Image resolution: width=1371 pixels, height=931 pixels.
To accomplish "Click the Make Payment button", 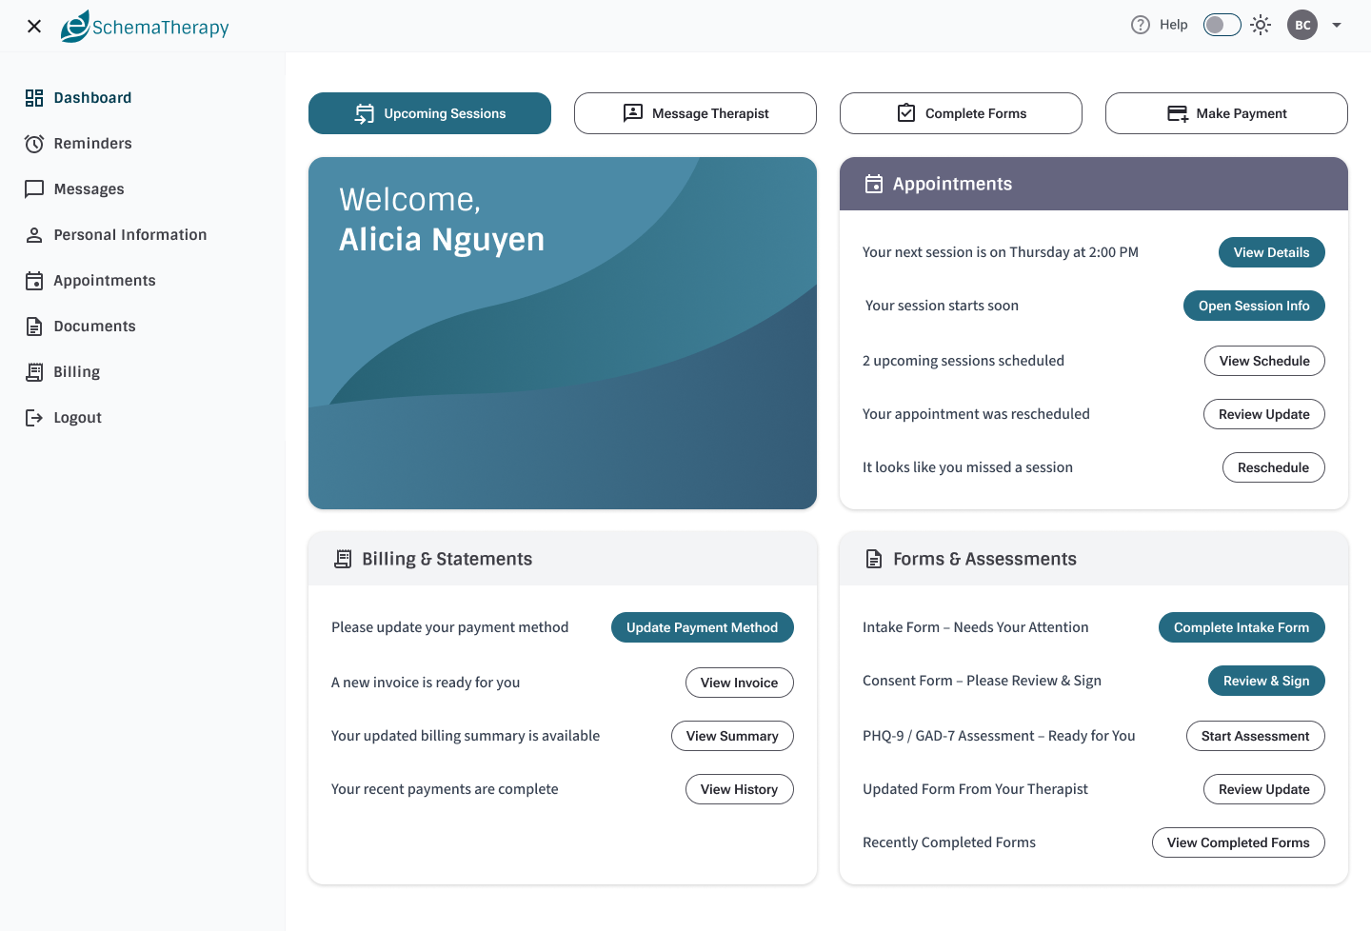I will click(x=1226, y=113).
